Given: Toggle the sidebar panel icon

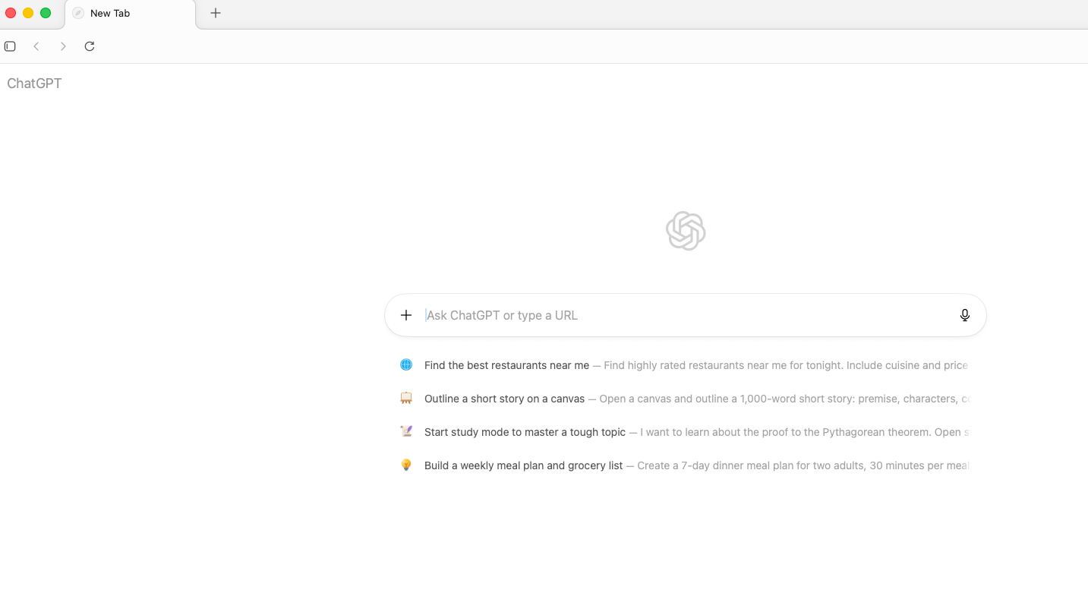Looking at the screenshot, I should pyautogui.click(x=10, y=46).
